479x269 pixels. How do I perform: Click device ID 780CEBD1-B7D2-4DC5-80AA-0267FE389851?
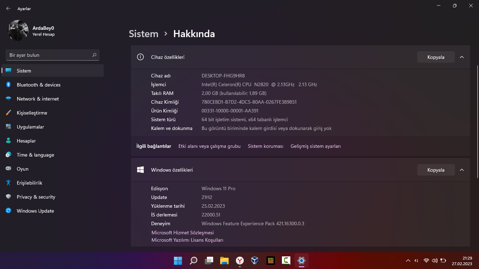pyautogui.click(x=249, y=102)
